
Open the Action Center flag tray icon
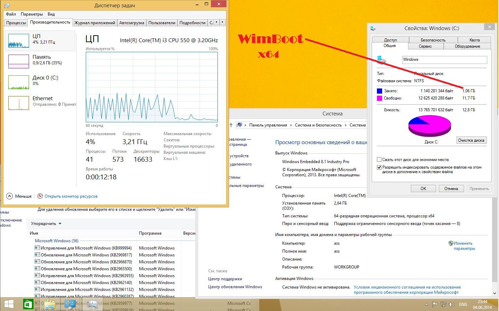(x=435, y=304)
